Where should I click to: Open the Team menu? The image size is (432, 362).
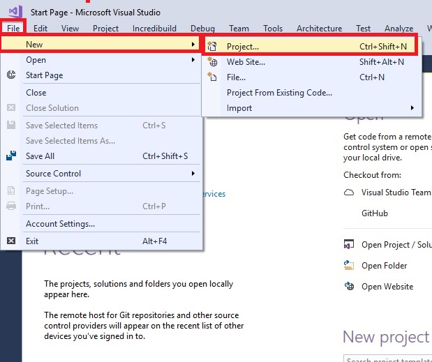coord(239,28)
